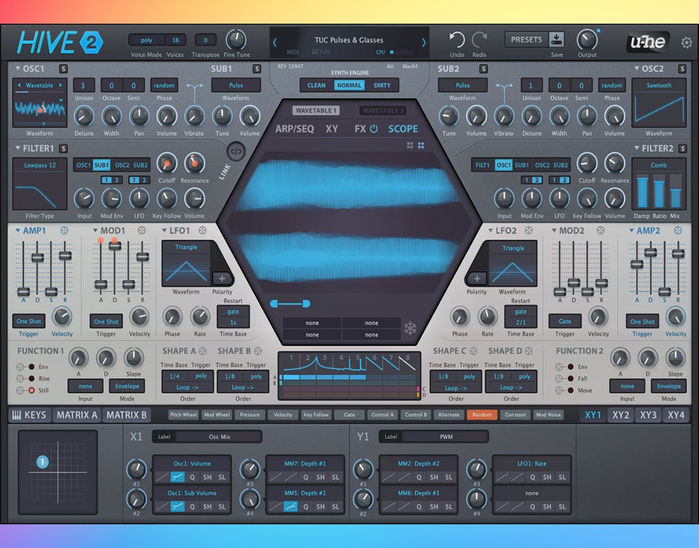
Task: Enable Solo on OSC1 with the S button
Action: (x=62, y=68)
